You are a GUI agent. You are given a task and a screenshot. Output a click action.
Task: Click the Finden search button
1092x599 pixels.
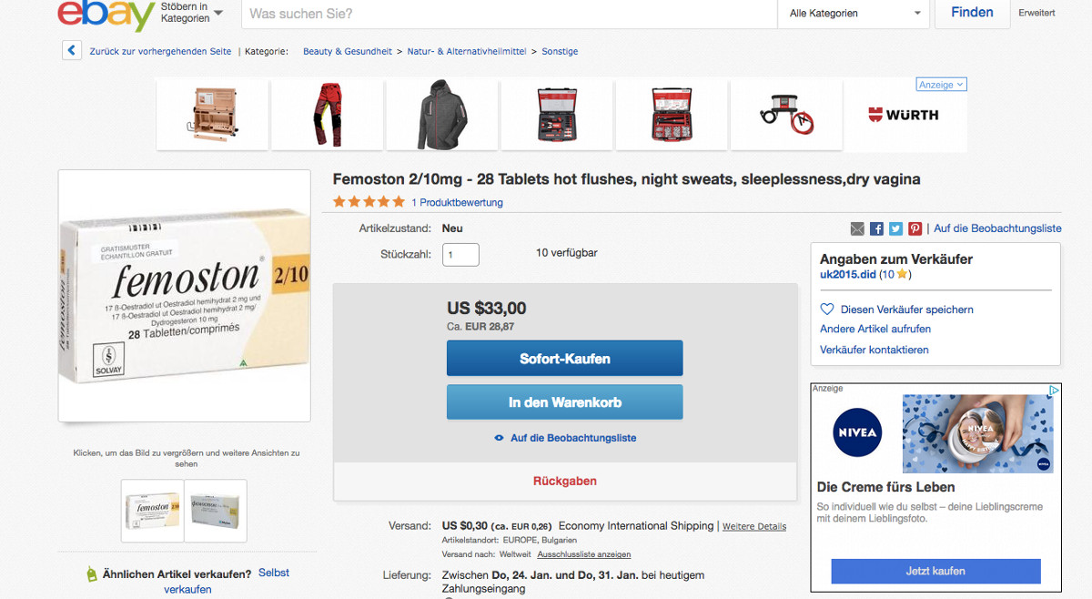(972, 13)
